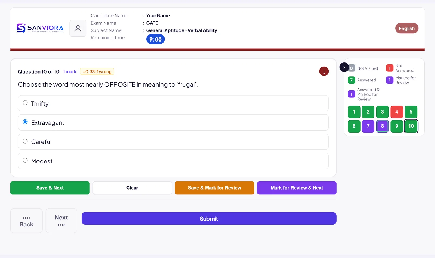Jump to question 2 in palette
435x258 pixels.
click(x=368, y=112)
